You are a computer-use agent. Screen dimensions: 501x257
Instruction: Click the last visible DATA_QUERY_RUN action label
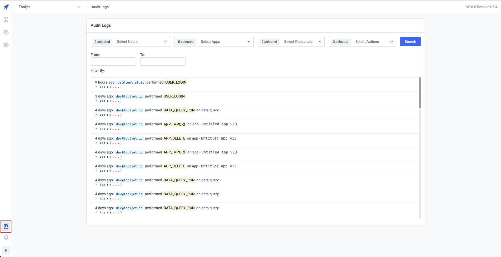pyautogui.click(x=179, y=208)
